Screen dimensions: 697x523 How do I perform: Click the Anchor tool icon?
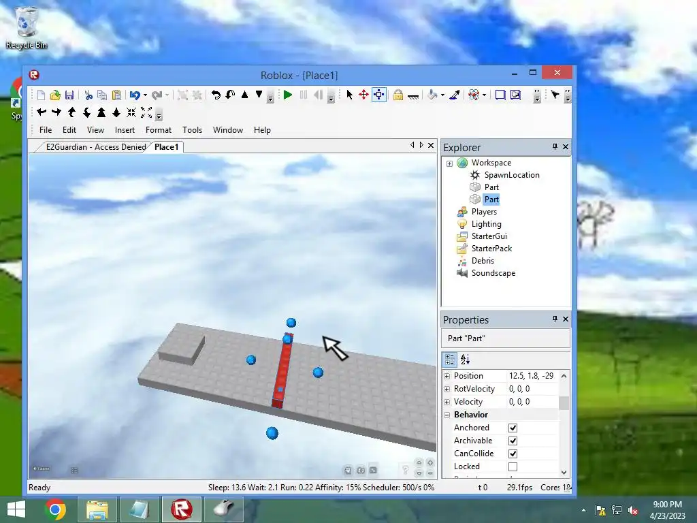pos(413,95)
